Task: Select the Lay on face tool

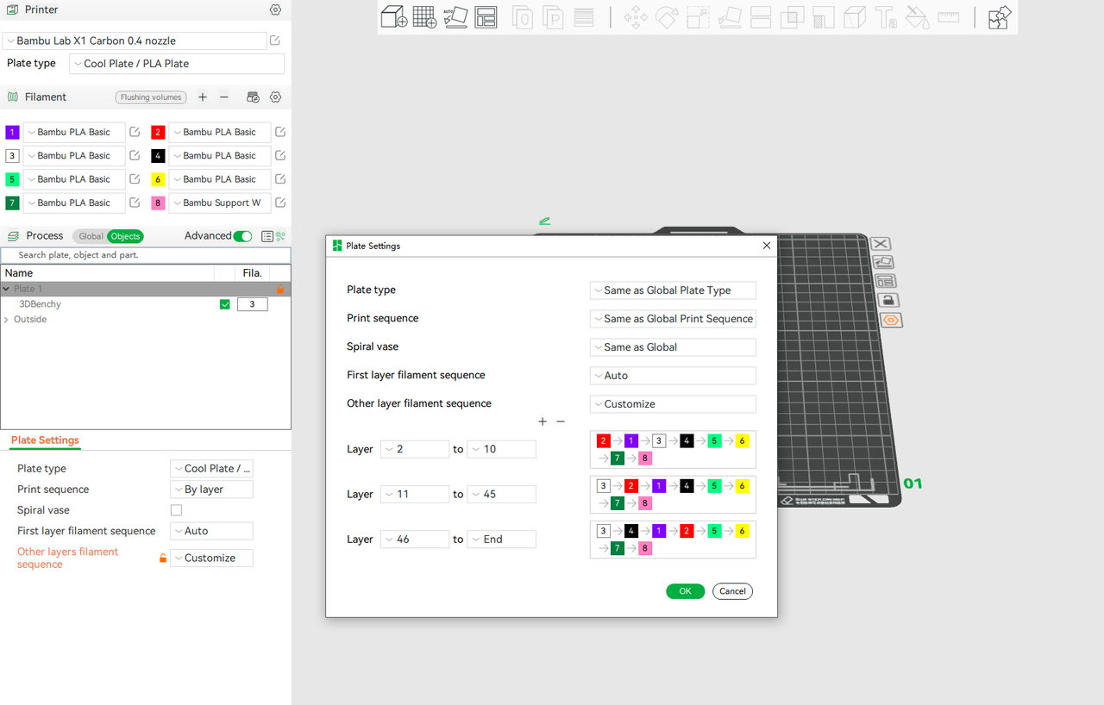Action: (x=730, y=17)
